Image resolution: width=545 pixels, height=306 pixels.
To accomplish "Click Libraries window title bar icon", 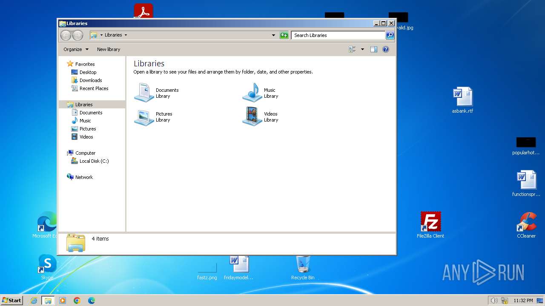I will click(62, 23).
